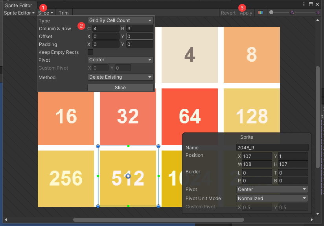Open the Method Delete Existing dropdown

[120, 77]
